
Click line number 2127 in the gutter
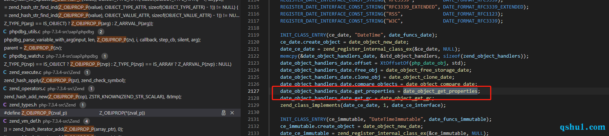(x=253, y=91)
